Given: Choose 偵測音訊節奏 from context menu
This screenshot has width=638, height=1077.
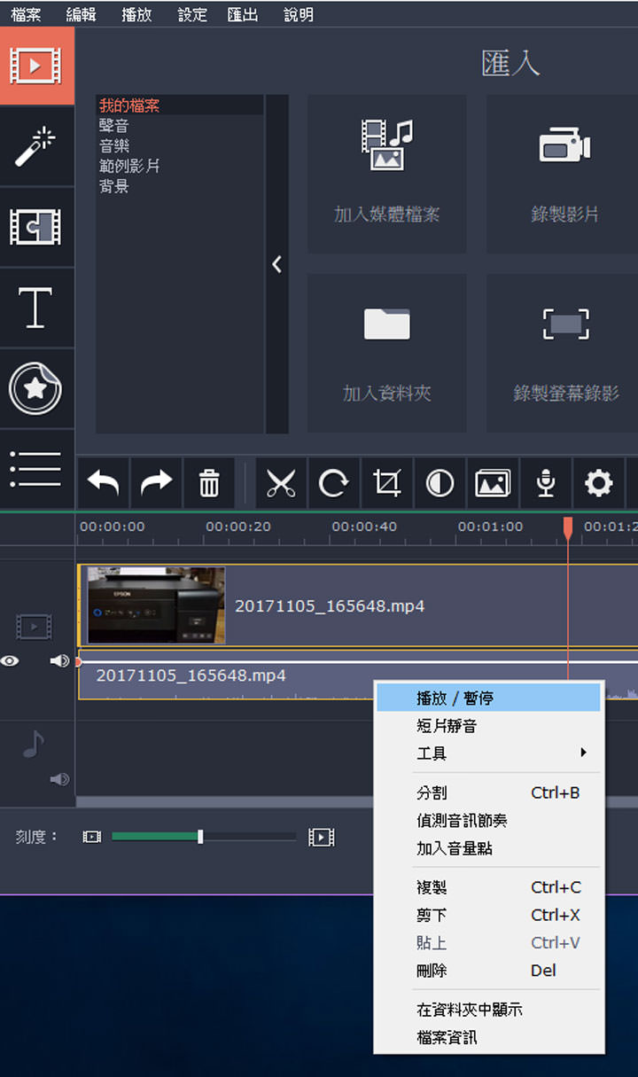Looking at the screenshot, I should tap(488, 821).
